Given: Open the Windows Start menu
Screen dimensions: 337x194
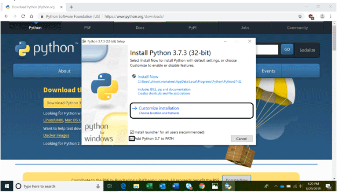Looking at the screenshot, I should point(7,186).
